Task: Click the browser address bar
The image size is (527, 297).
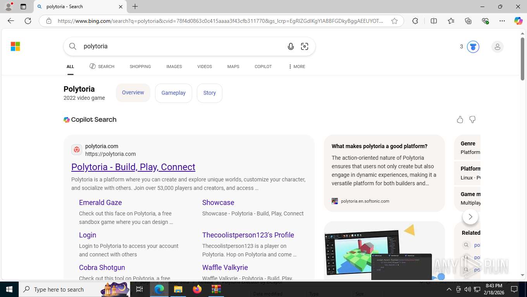Action: 220,21
